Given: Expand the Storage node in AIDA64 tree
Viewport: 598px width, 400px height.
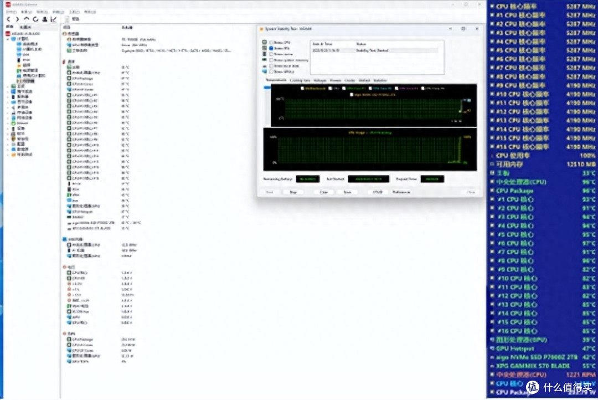Looking at the screenshot, I should click(8, 113).
